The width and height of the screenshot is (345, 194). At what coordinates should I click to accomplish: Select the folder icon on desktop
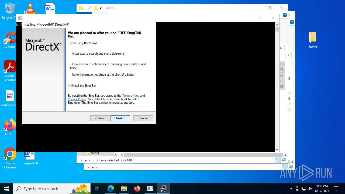coord(313,40)
